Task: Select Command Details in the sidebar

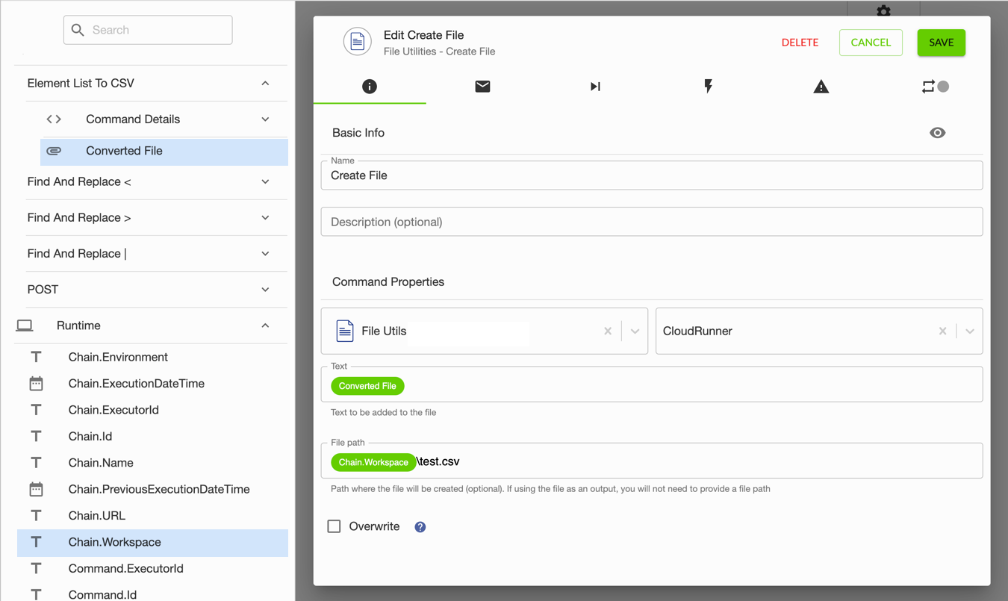Action: coord(133,119)
